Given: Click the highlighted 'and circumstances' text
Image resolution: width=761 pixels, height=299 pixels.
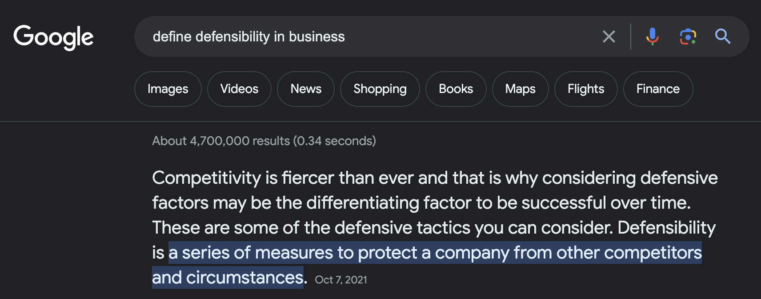Looking at the screenshot, I should point(228,278).
